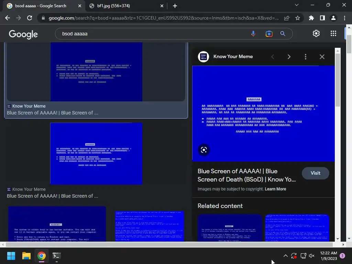Open File Explorer from taskbar
Screen dimensions: 352x264
click(x=26, y=256)
